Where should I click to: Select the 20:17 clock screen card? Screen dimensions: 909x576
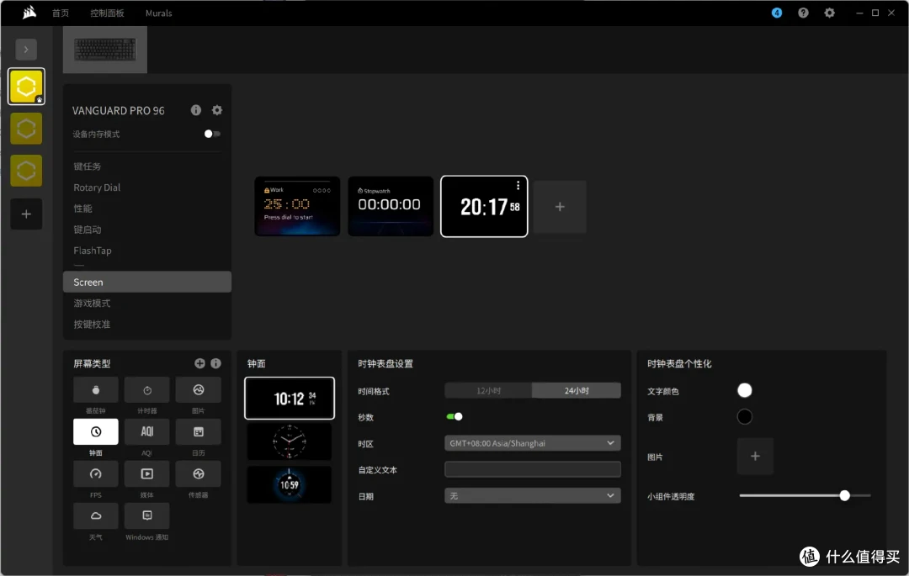tap(484, 206)
